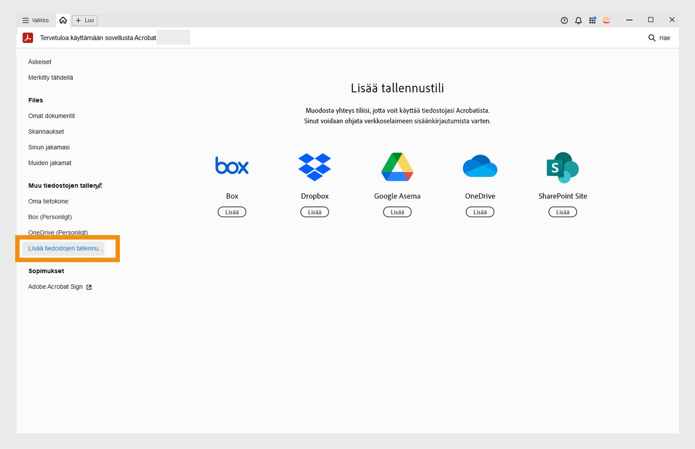Click the Google Drive logo icon

point(397,167)
